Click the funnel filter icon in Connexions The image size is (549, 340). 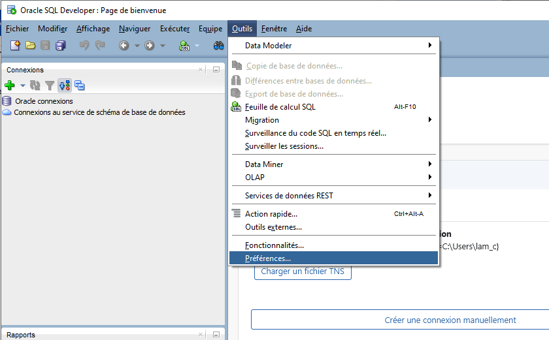(x=50, y=85)
